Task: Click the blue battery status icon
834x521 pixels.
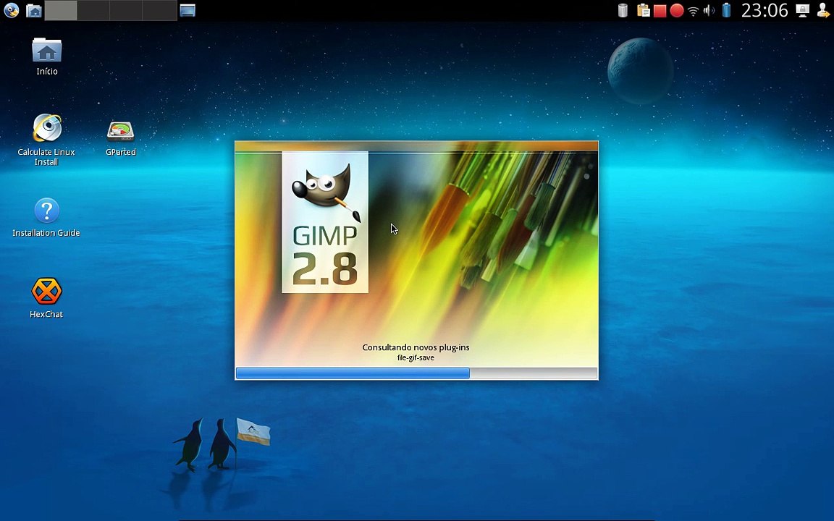Action: click(x=726, y=10)
